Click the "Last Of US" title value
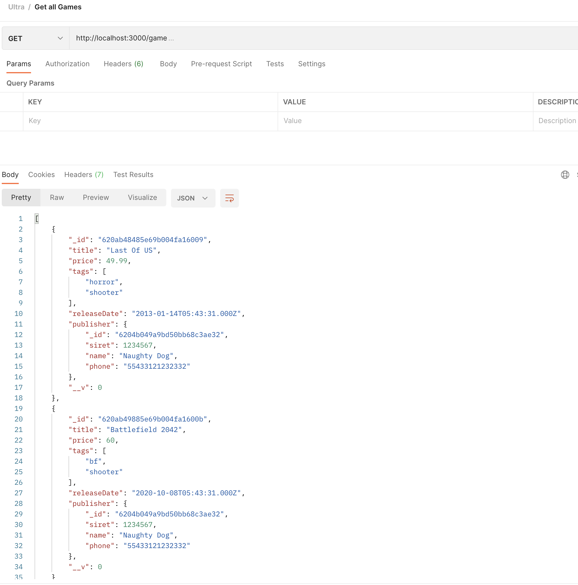The image size is (578, 585). coord(131,250)
